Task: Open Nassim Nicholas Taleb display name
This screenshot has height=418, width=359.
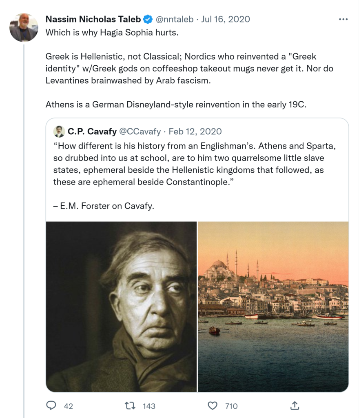Action: (x=93, y=19)
